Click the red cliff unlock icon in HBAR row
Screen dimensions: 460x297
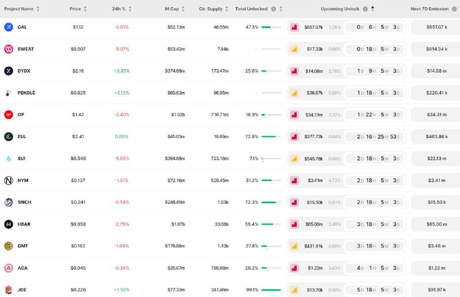(294, 224)
